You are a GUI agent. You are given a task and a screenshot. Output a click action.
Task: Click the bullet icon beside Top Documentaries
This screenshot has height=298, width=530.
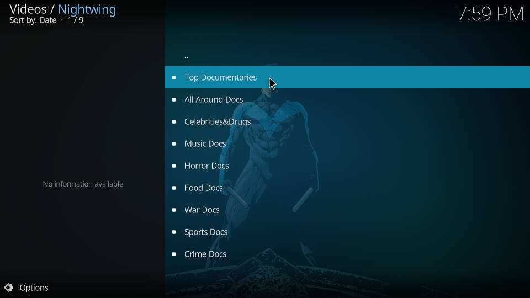click(x=174, y=78)
